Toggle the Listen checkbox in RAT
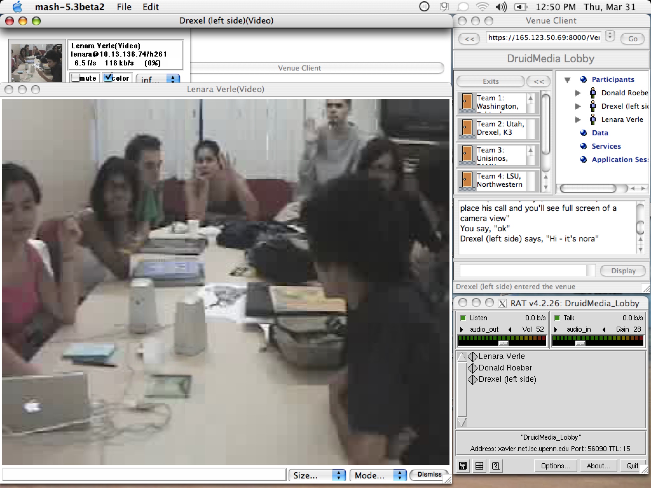This screenshot has width=651, height=488. [463, 318]
